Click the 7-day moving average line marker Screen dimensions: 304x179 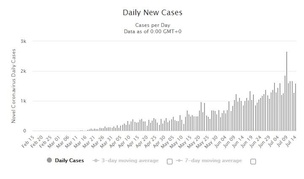[179, 161]
